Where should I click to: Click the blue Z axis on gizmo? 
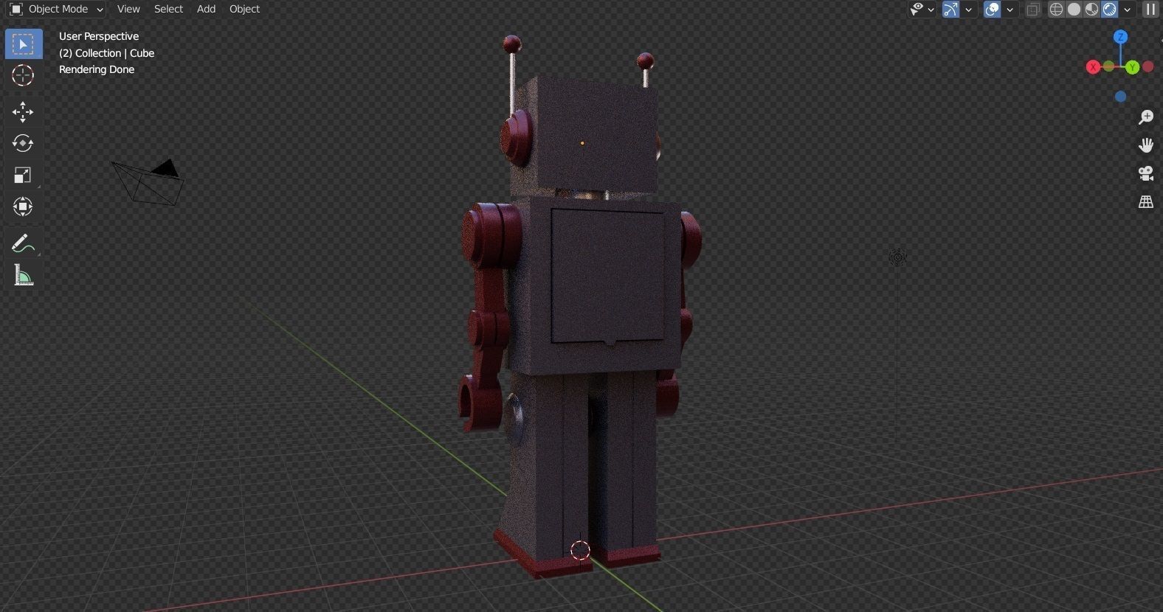click(x=1121, y=37)
